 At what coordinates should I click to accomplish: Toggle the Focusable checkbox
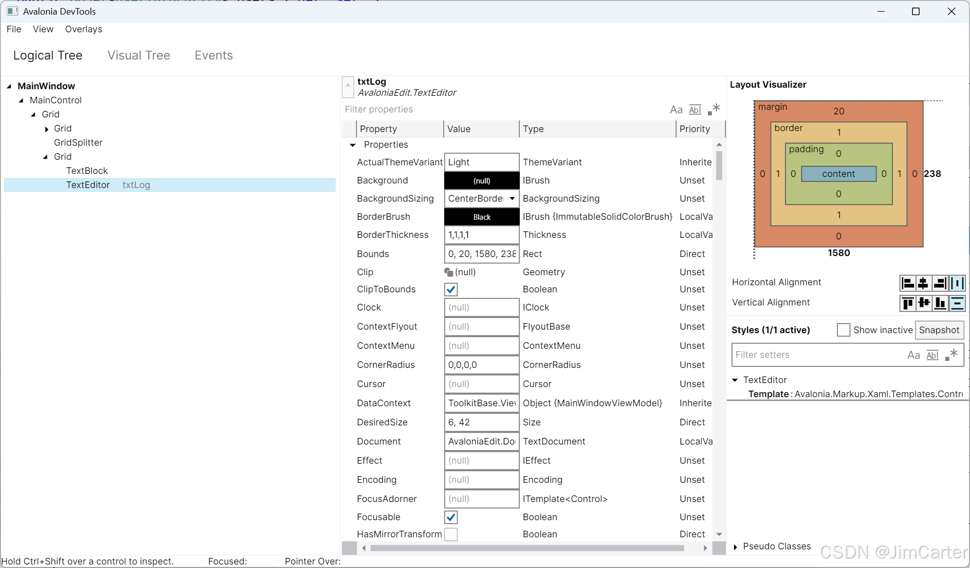click(x=451, y=517)
